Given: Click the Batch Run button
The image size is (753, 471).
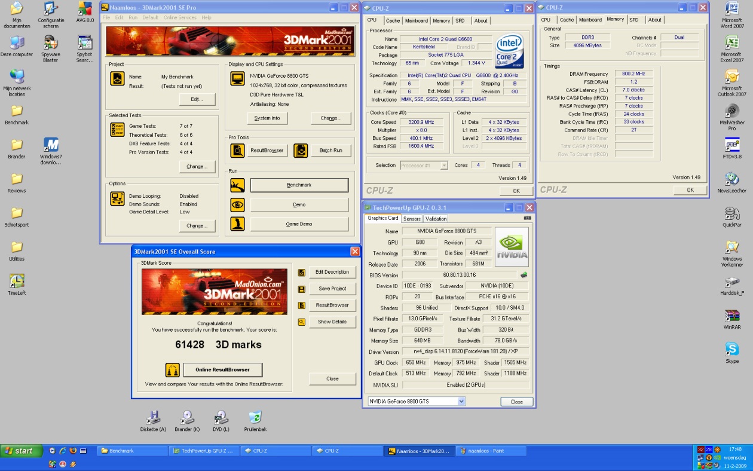Looking at the screenshot, I should click(330, 151).
